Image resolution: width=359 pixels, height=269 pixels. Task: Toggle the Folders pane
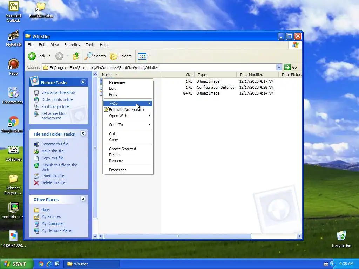coord(121,56)
